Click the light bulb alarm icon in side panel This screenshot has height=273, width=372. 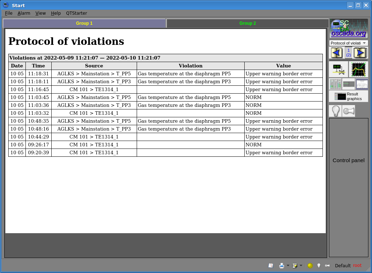(x=335, y=111)
